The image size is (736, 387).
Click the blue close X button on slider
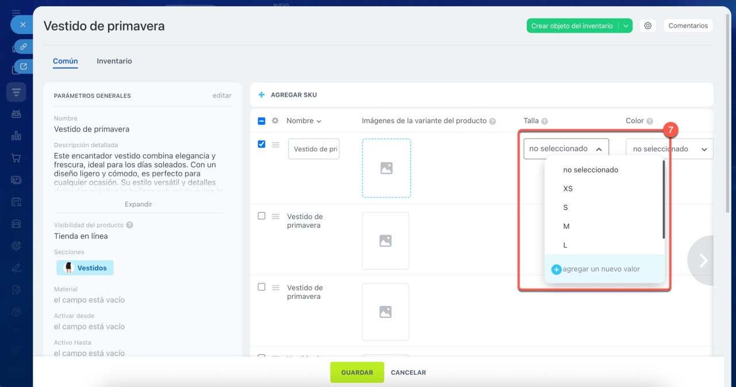point(22,25)
